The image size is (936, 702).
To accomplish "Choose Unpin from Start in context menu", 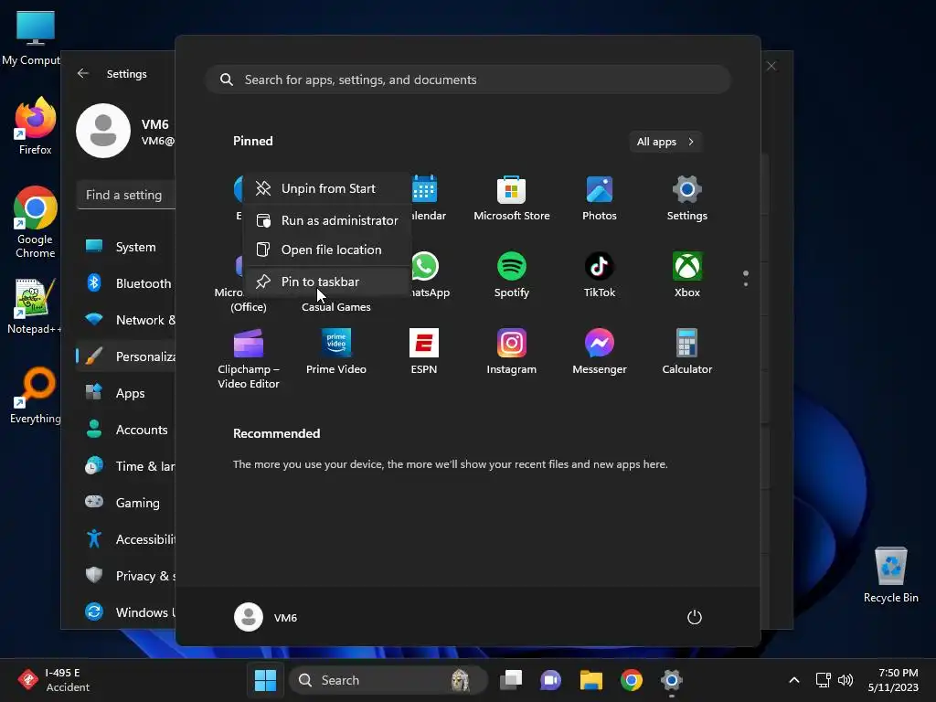I will coord(328,188).
